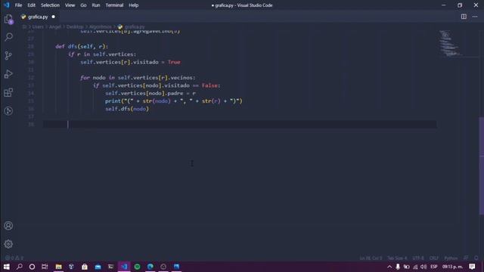484x272 pixels.
Task: Open the Windows Action Center notifications
Action: (x=472, y=267)
